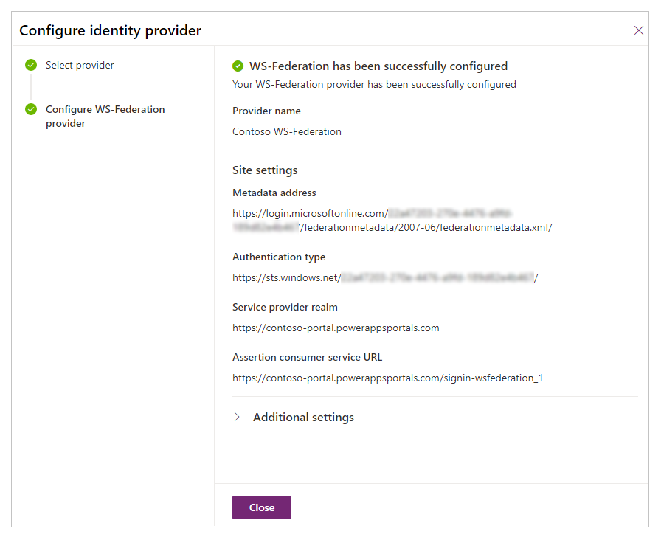Open the Additional settings section label
This screenshot has width=661, height=537.
(x=303, y=418)
